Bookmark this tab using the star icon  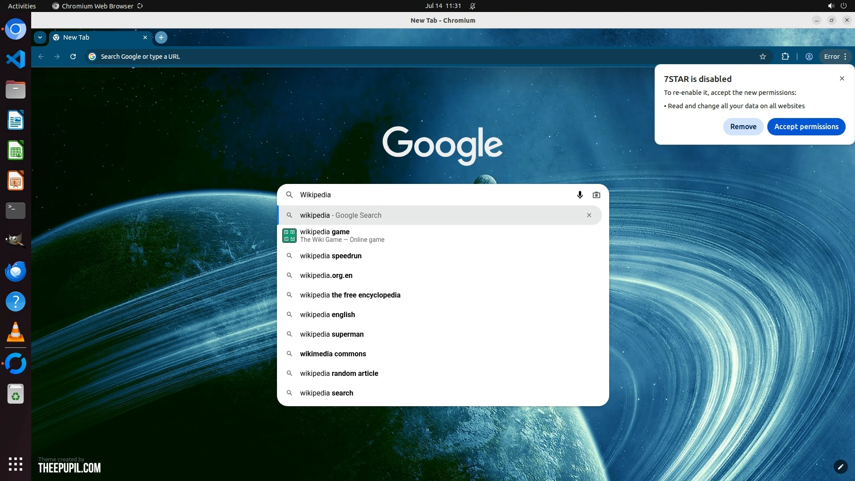coord(763,57)
